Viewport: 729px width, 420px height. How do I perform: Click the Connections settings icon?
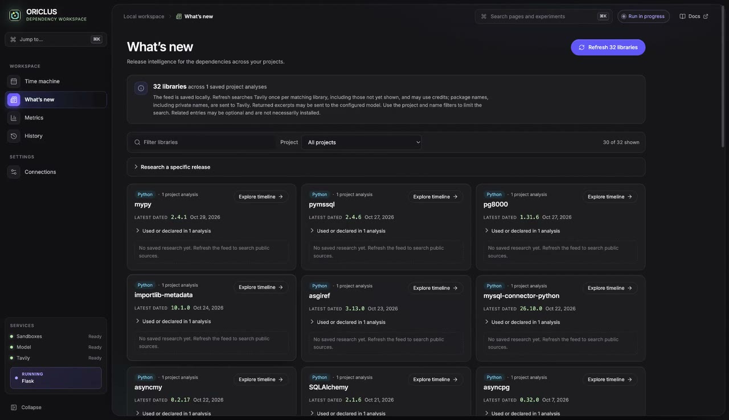point(14,172)
